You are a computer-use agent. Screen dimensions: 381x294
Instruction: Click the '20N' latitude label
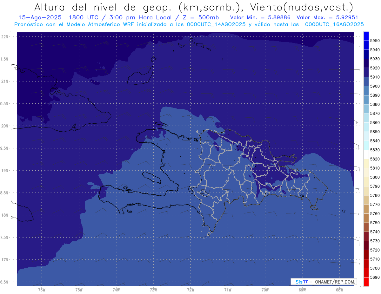(x=5, y=126)
